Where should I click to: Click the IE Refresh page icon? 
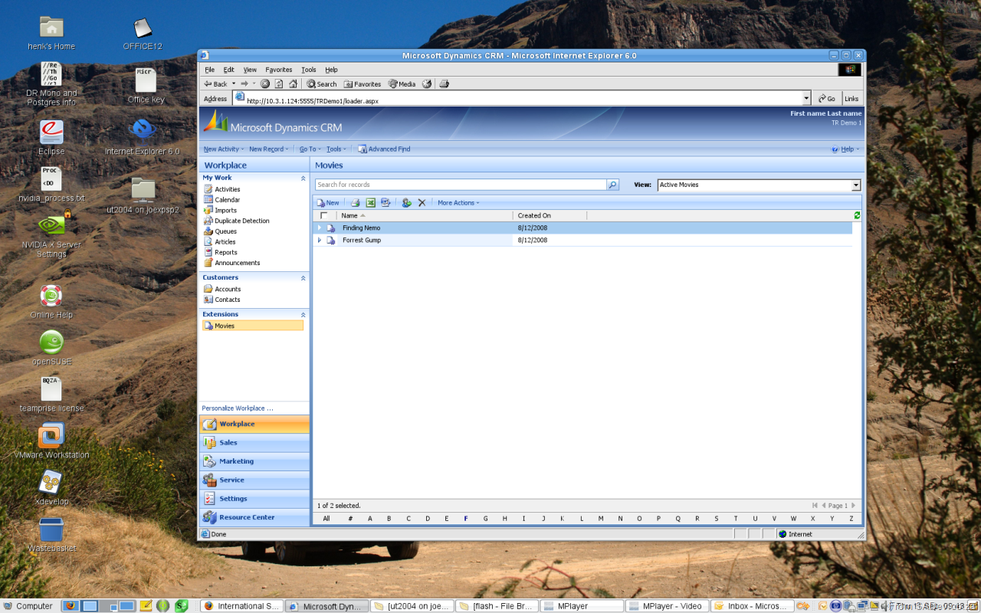pos(279,84)
